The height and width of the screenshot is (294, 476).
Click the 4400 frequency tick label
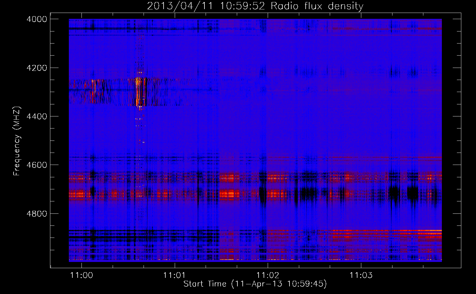pos(37,116)
